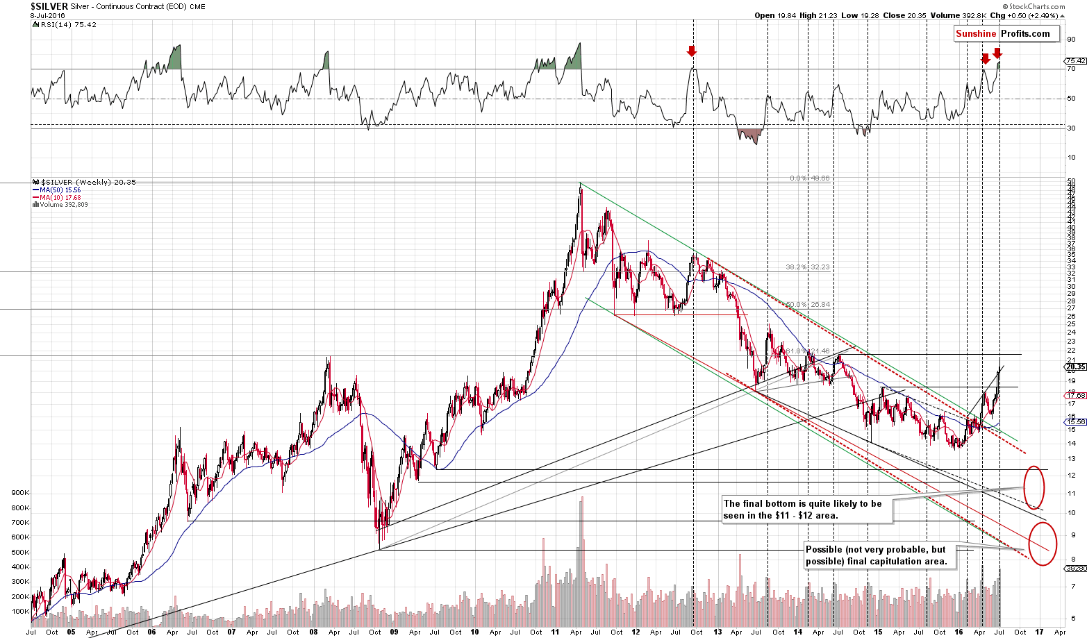Screen dimensions: 1087x638
Task: Click the year label 09 on time axis
Action: click(394, 632)
